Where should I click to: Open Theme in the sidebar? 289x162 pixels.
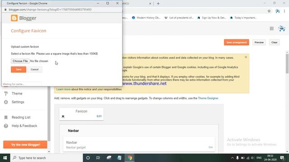[17, 94]
